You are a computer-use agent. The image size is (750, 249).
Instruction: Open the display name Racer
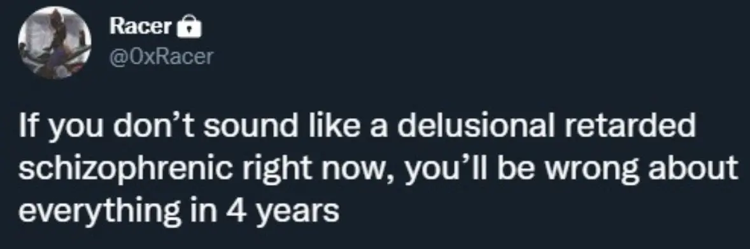[140, 27]
